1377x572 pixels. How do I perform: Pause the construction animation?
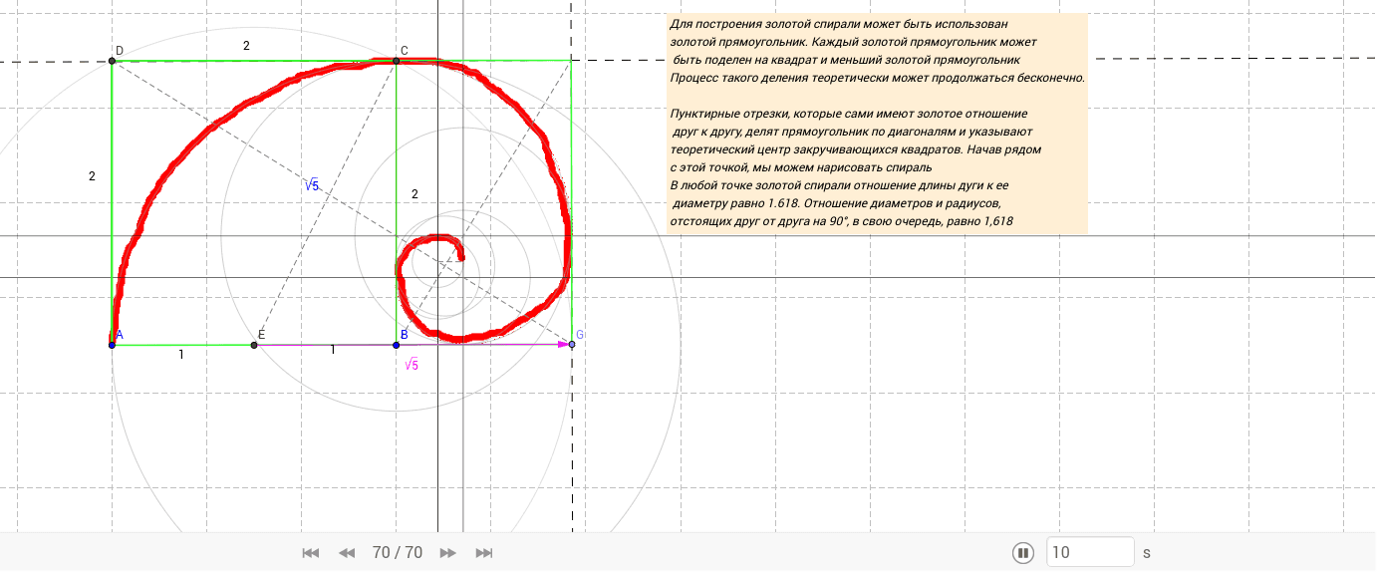[x=1023, y=552]
